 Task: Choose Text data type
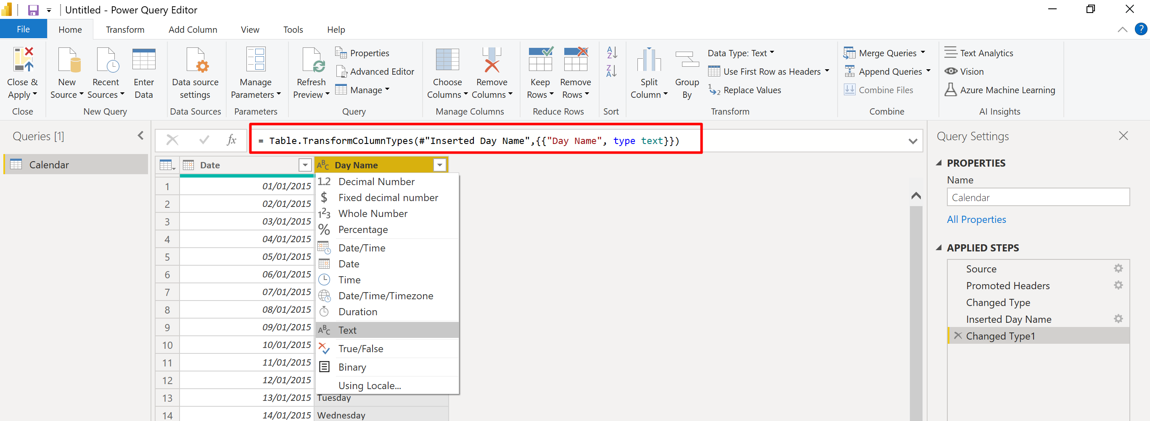point(387,330)
